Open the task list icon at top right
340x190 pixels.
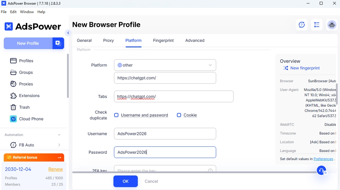coord(317,25)
